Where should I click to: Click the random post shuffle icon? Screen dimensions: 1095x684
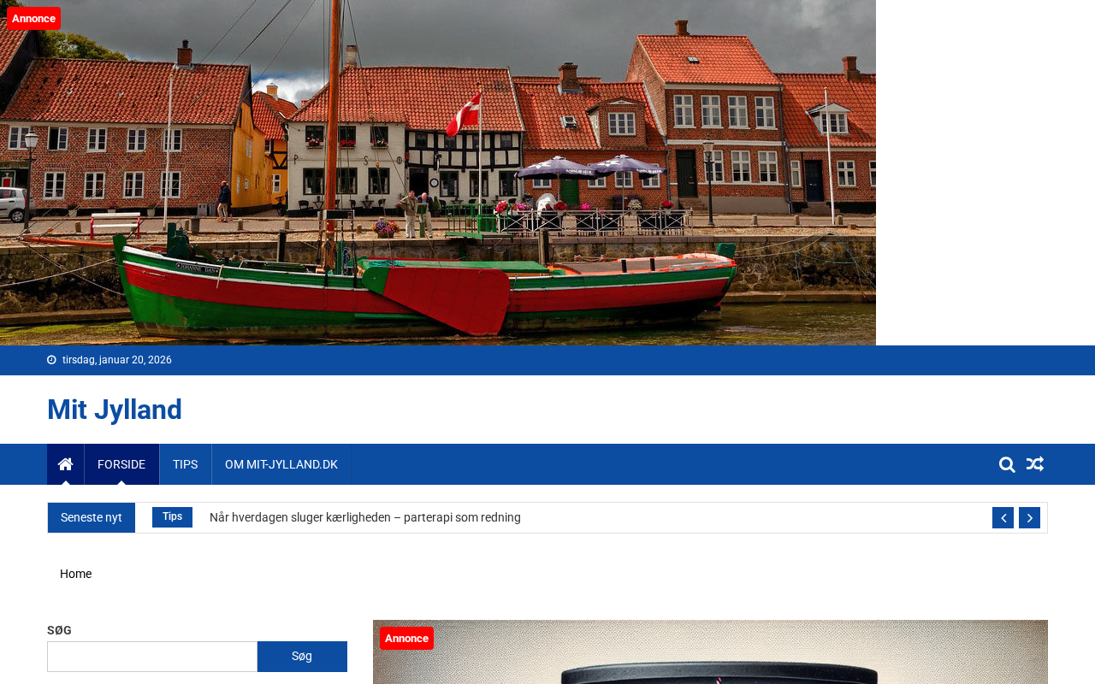1035,464
